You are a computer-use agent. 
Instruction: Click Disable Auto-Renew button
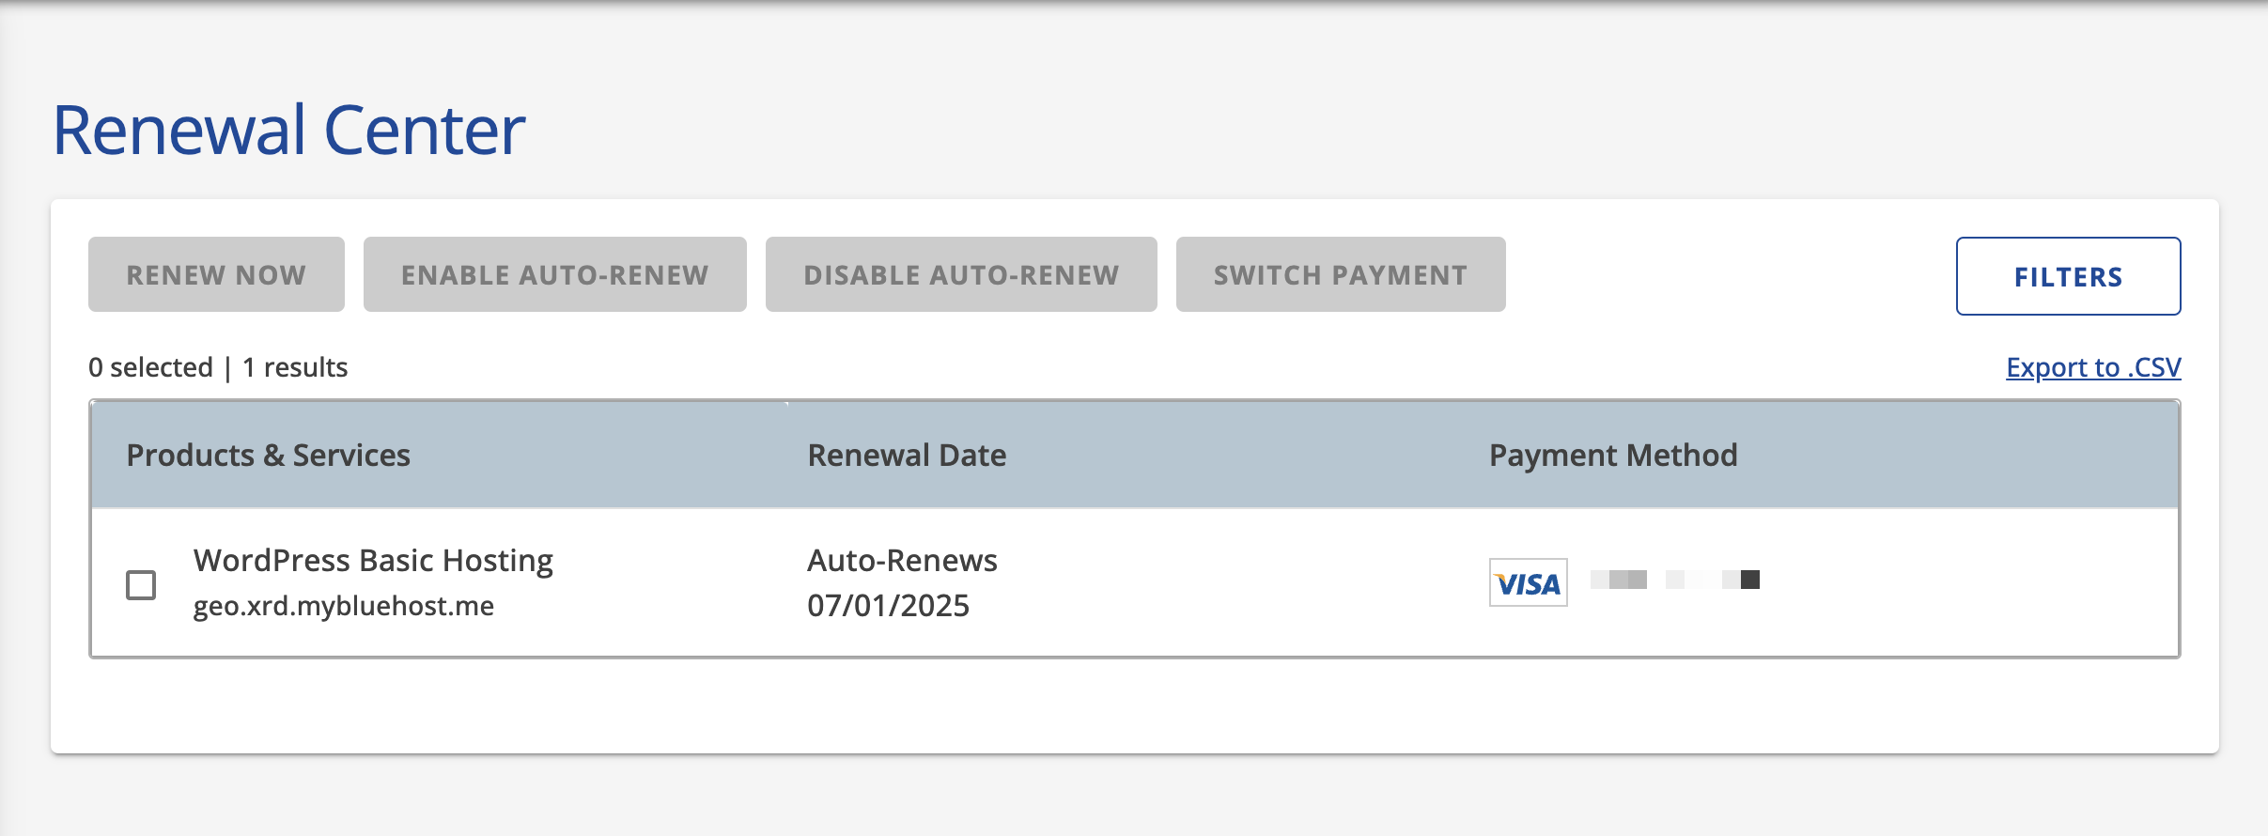tap(961, 274)
